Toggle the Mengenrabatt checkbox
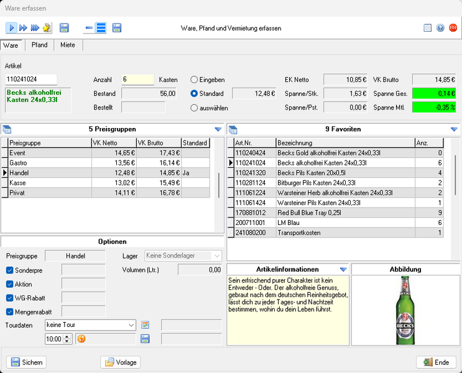The width and height of the screenshot is (462, 373). click(x=10, y=311)
